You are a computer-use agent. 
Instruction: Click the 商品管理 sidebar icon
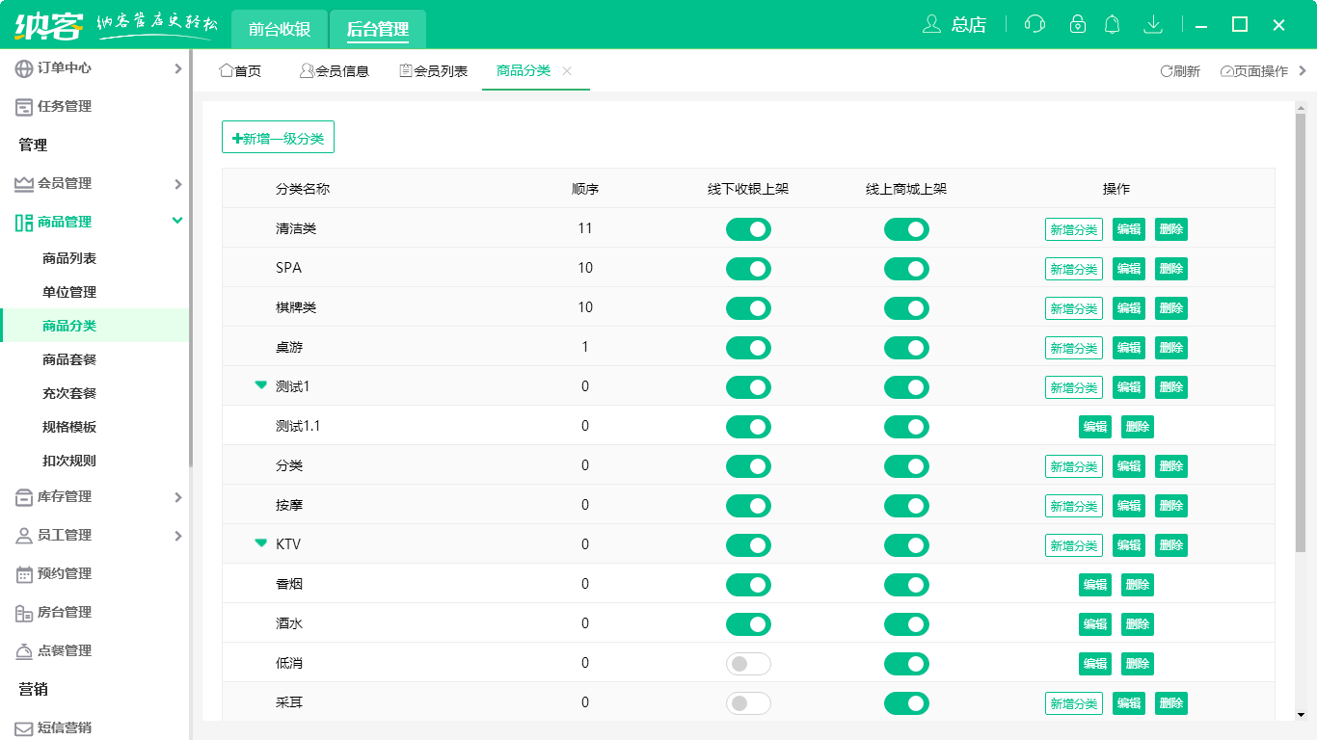tap(24, 223)
